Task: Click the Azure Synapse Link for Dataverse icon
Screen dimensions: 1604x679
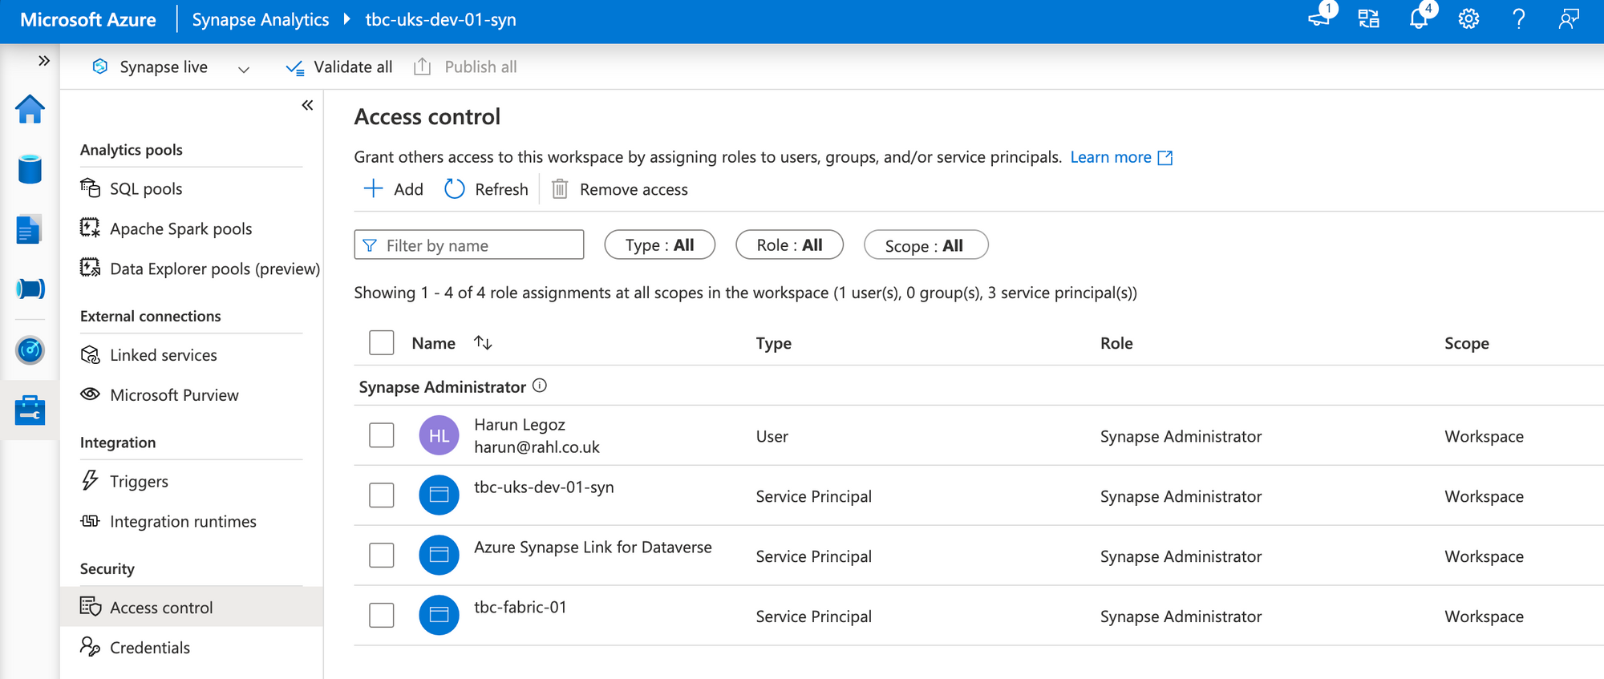Action: tap(439, 555)
